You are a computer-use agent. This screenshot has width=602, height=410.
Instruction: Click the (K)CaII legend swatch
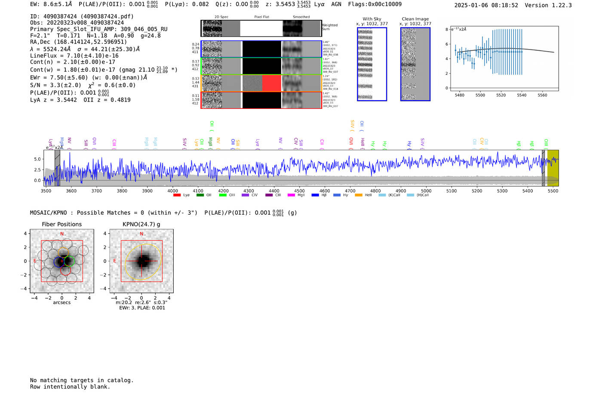(x=382, y=195)
